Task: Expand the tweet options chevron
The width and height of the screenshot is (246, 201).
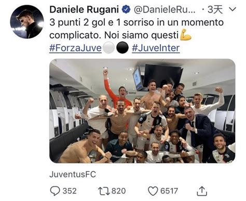Action: click(232, 9)
